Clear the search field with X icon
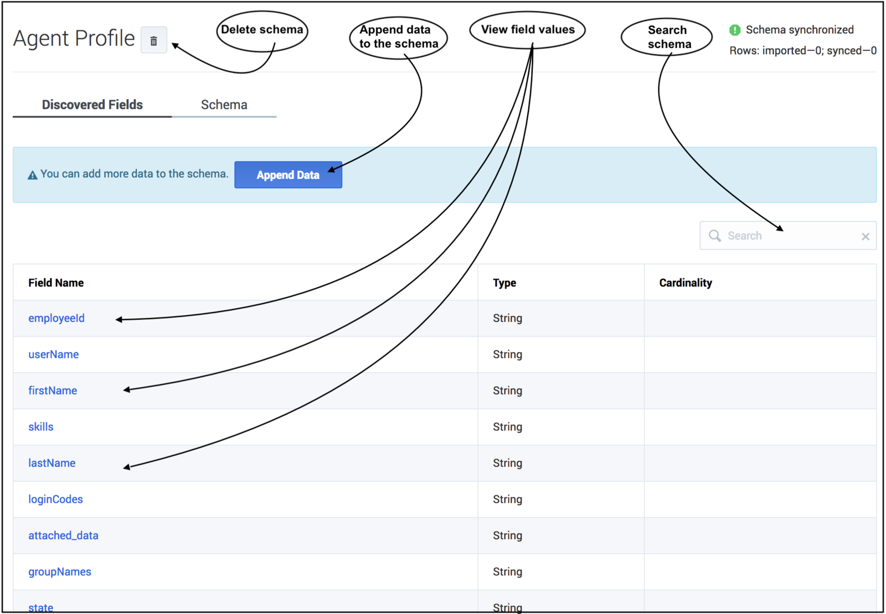This screenshot has height=614, width=886. 866,236
